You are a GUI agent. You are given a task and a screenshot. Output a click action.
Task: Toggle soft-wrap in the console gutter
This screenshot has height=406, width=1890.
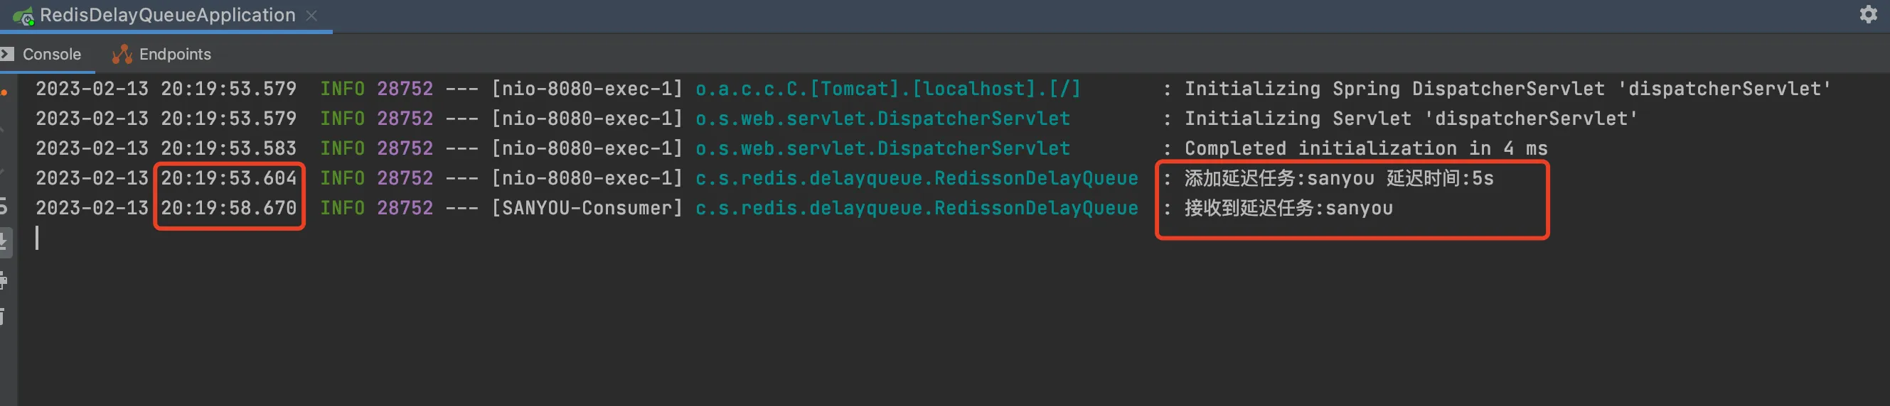[x=4, y=207]
